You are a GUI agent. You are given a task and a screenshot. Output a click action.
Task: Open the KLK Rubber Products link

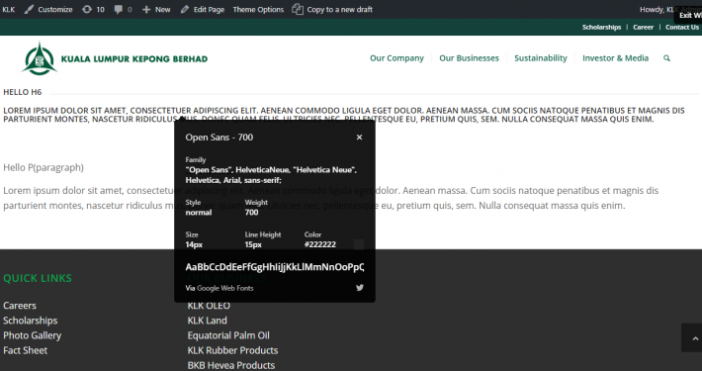click(x=232, y=350)
